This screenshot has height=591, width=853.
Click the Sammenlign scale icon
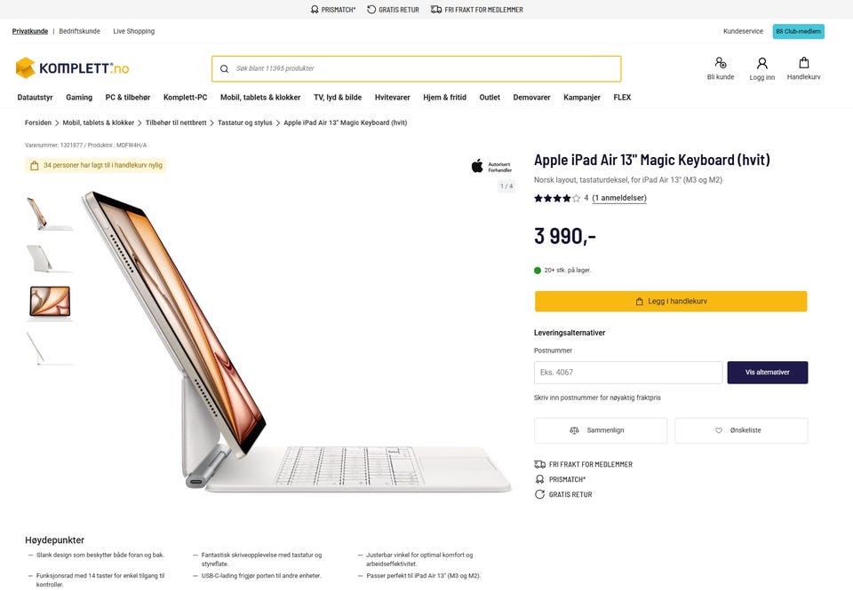(574, 430)
